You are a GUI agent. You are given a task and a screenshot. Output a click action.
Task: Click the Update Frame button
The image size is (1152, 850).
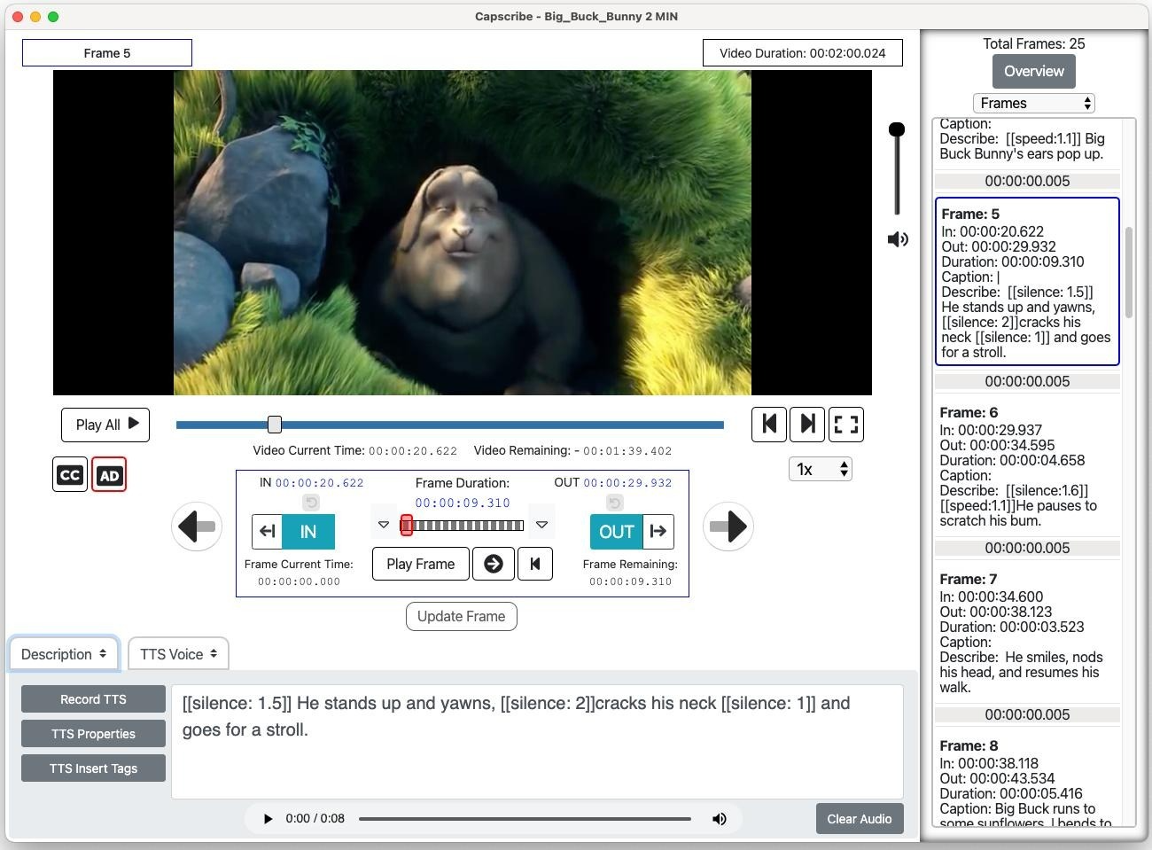(462, 616)
